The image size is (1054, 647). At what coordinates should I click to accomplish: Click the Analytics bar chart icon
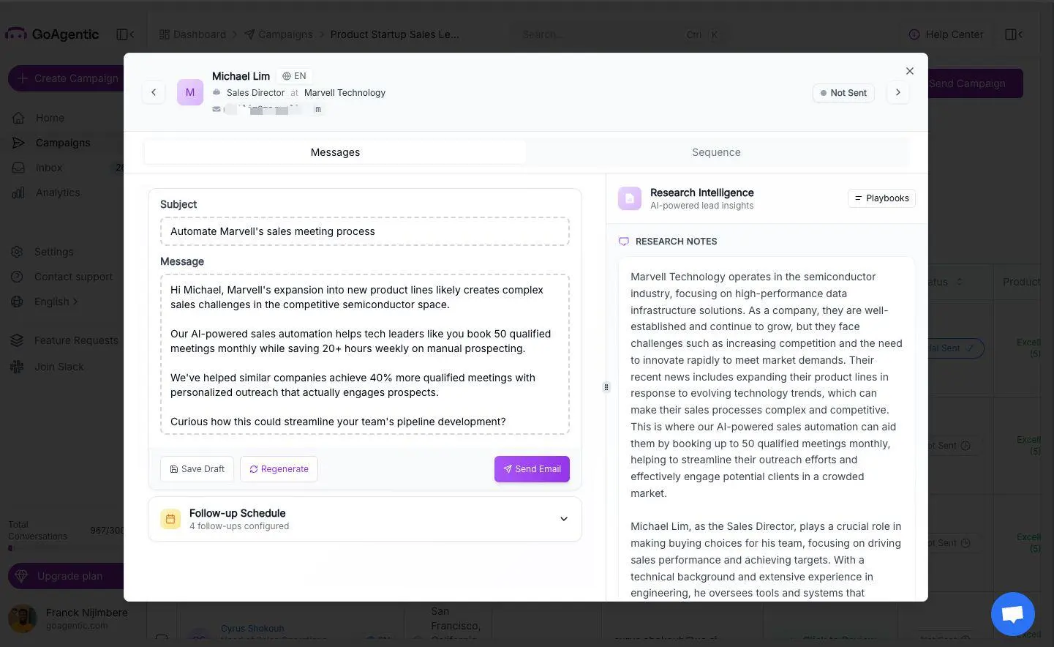[19, 192]
